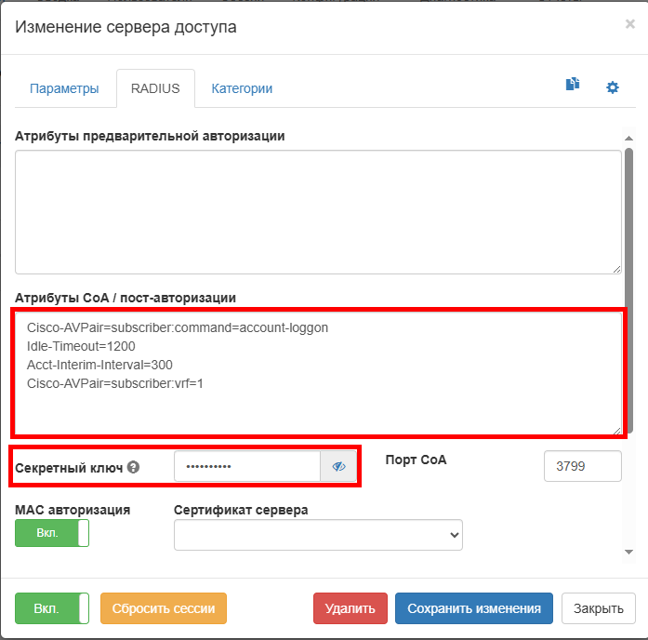Close the dialog with the X icon
This screenshot has width=648, height=640.
(x=629, y=24)
